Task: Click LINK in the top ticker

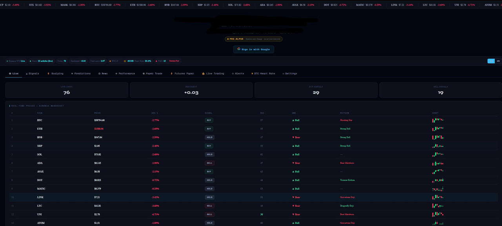Action: coord(402,5)
